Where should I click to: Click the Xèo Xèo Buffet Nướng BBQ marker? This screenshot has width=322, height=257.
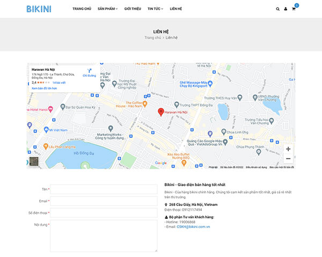[184, 163]
